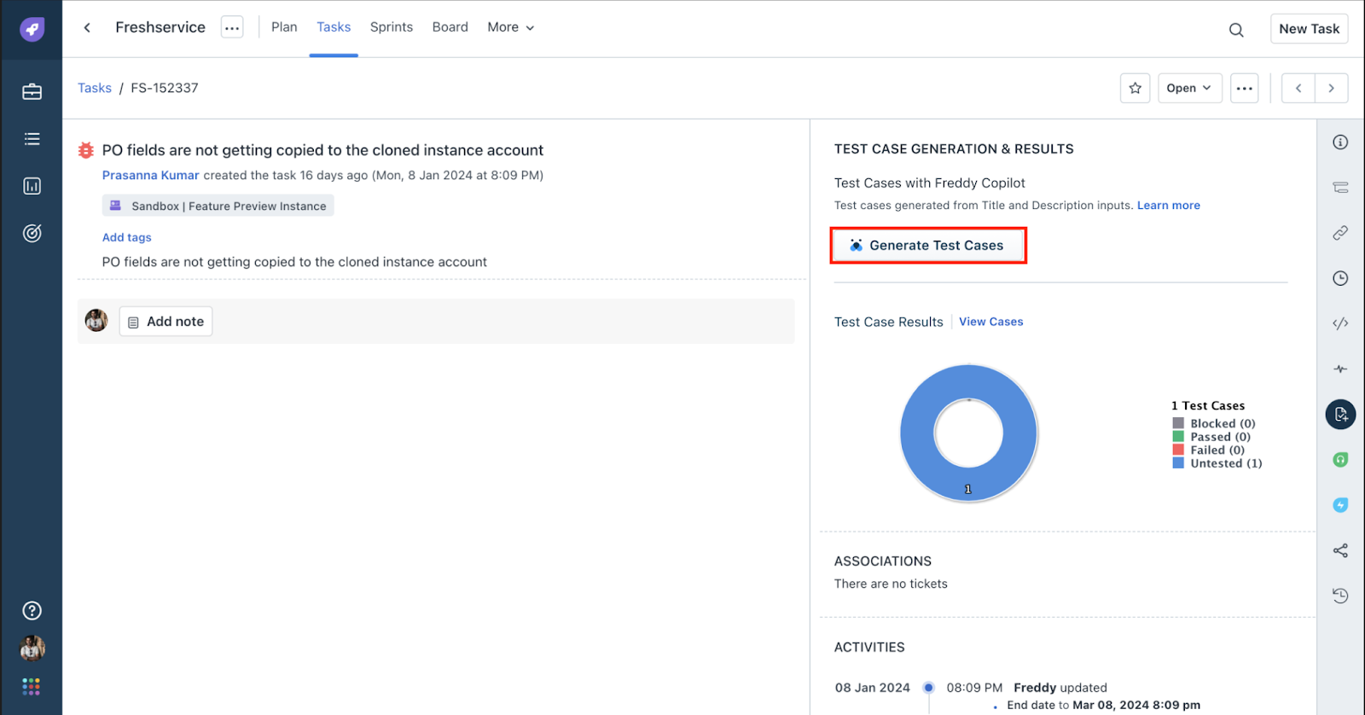Open the code commits icon in right rail
Viewport: 1365px width, 715px height.
pos(1340,323)
